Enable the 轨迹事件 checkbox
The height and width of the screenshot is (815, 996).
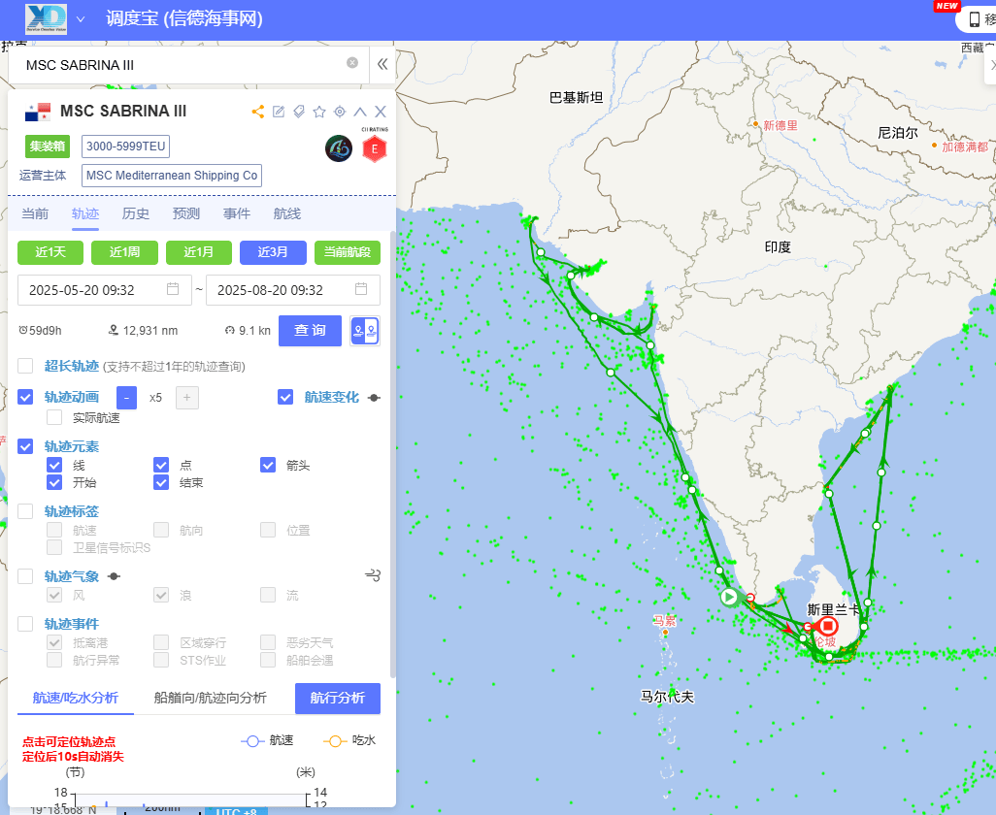pyautogui.click(x=25, y=624)
